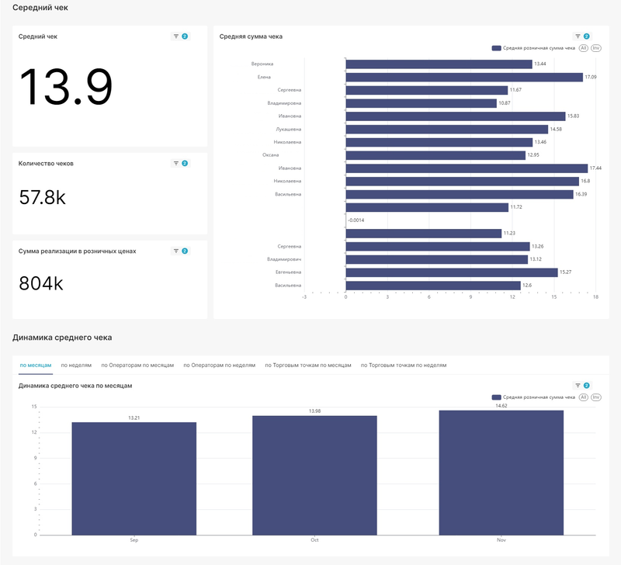
Task: Toggle legend series in monthly dynamics chart
Action: (534, 397)
